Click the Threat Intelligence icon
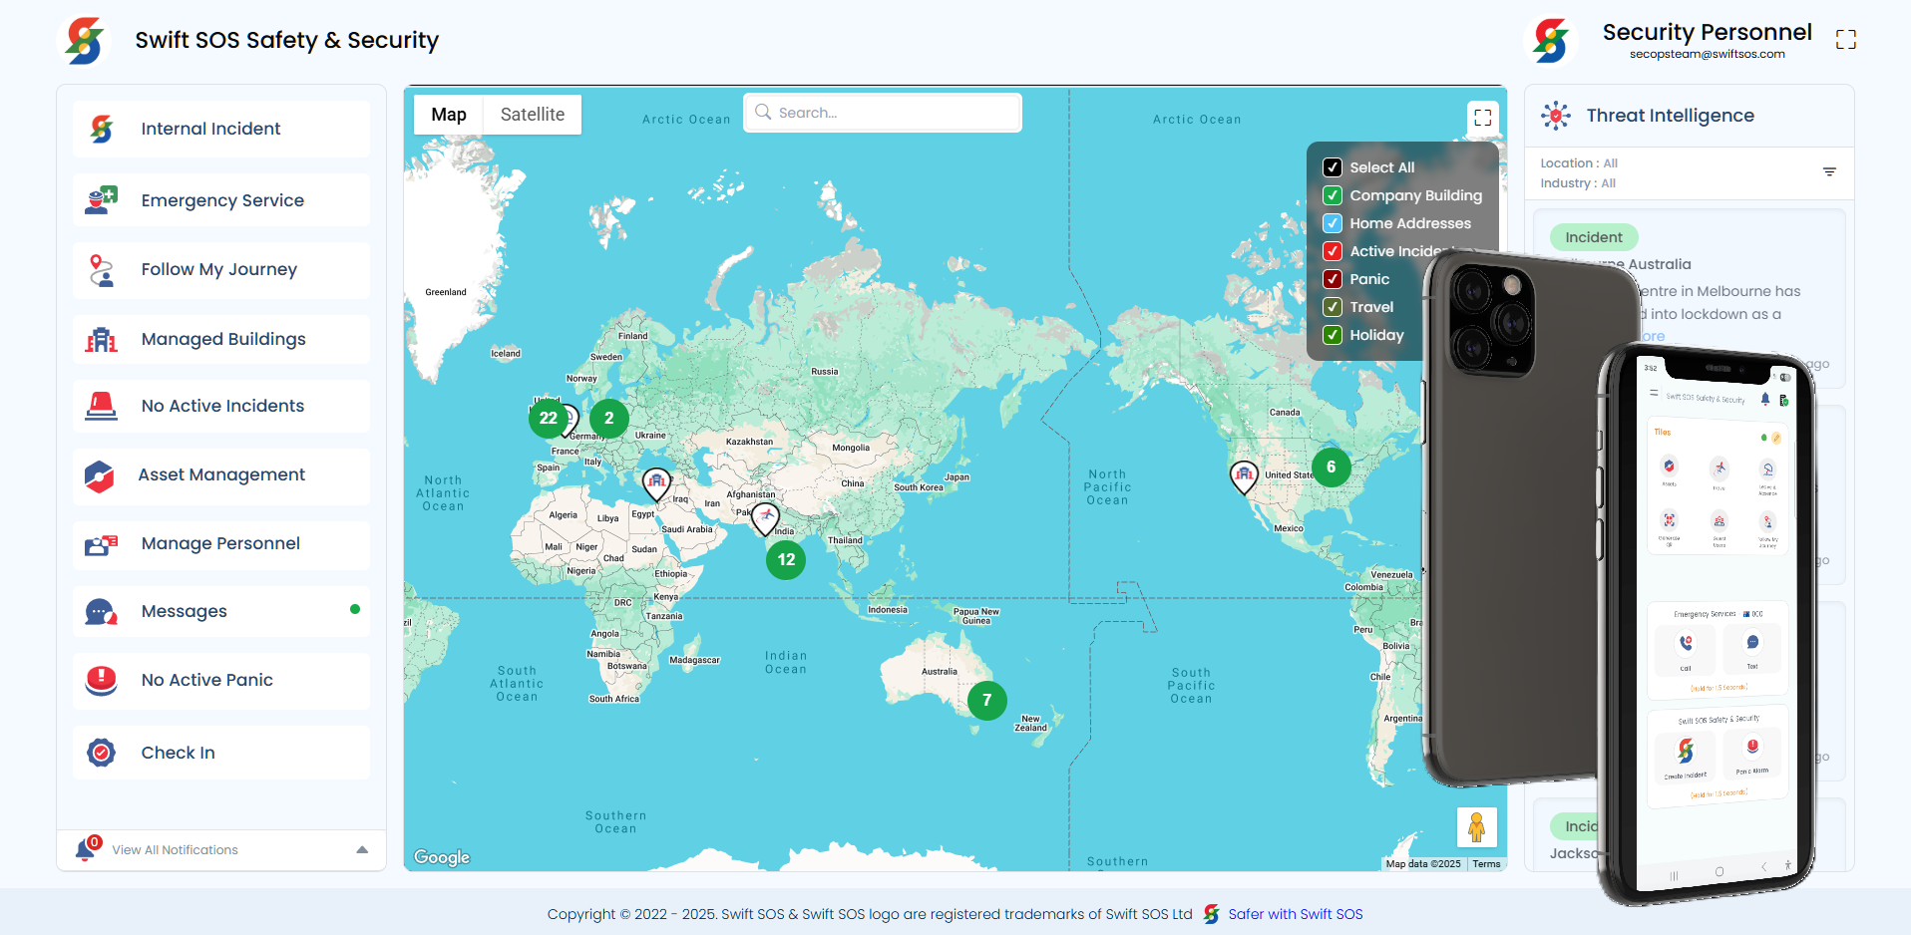 (1556, 116)
